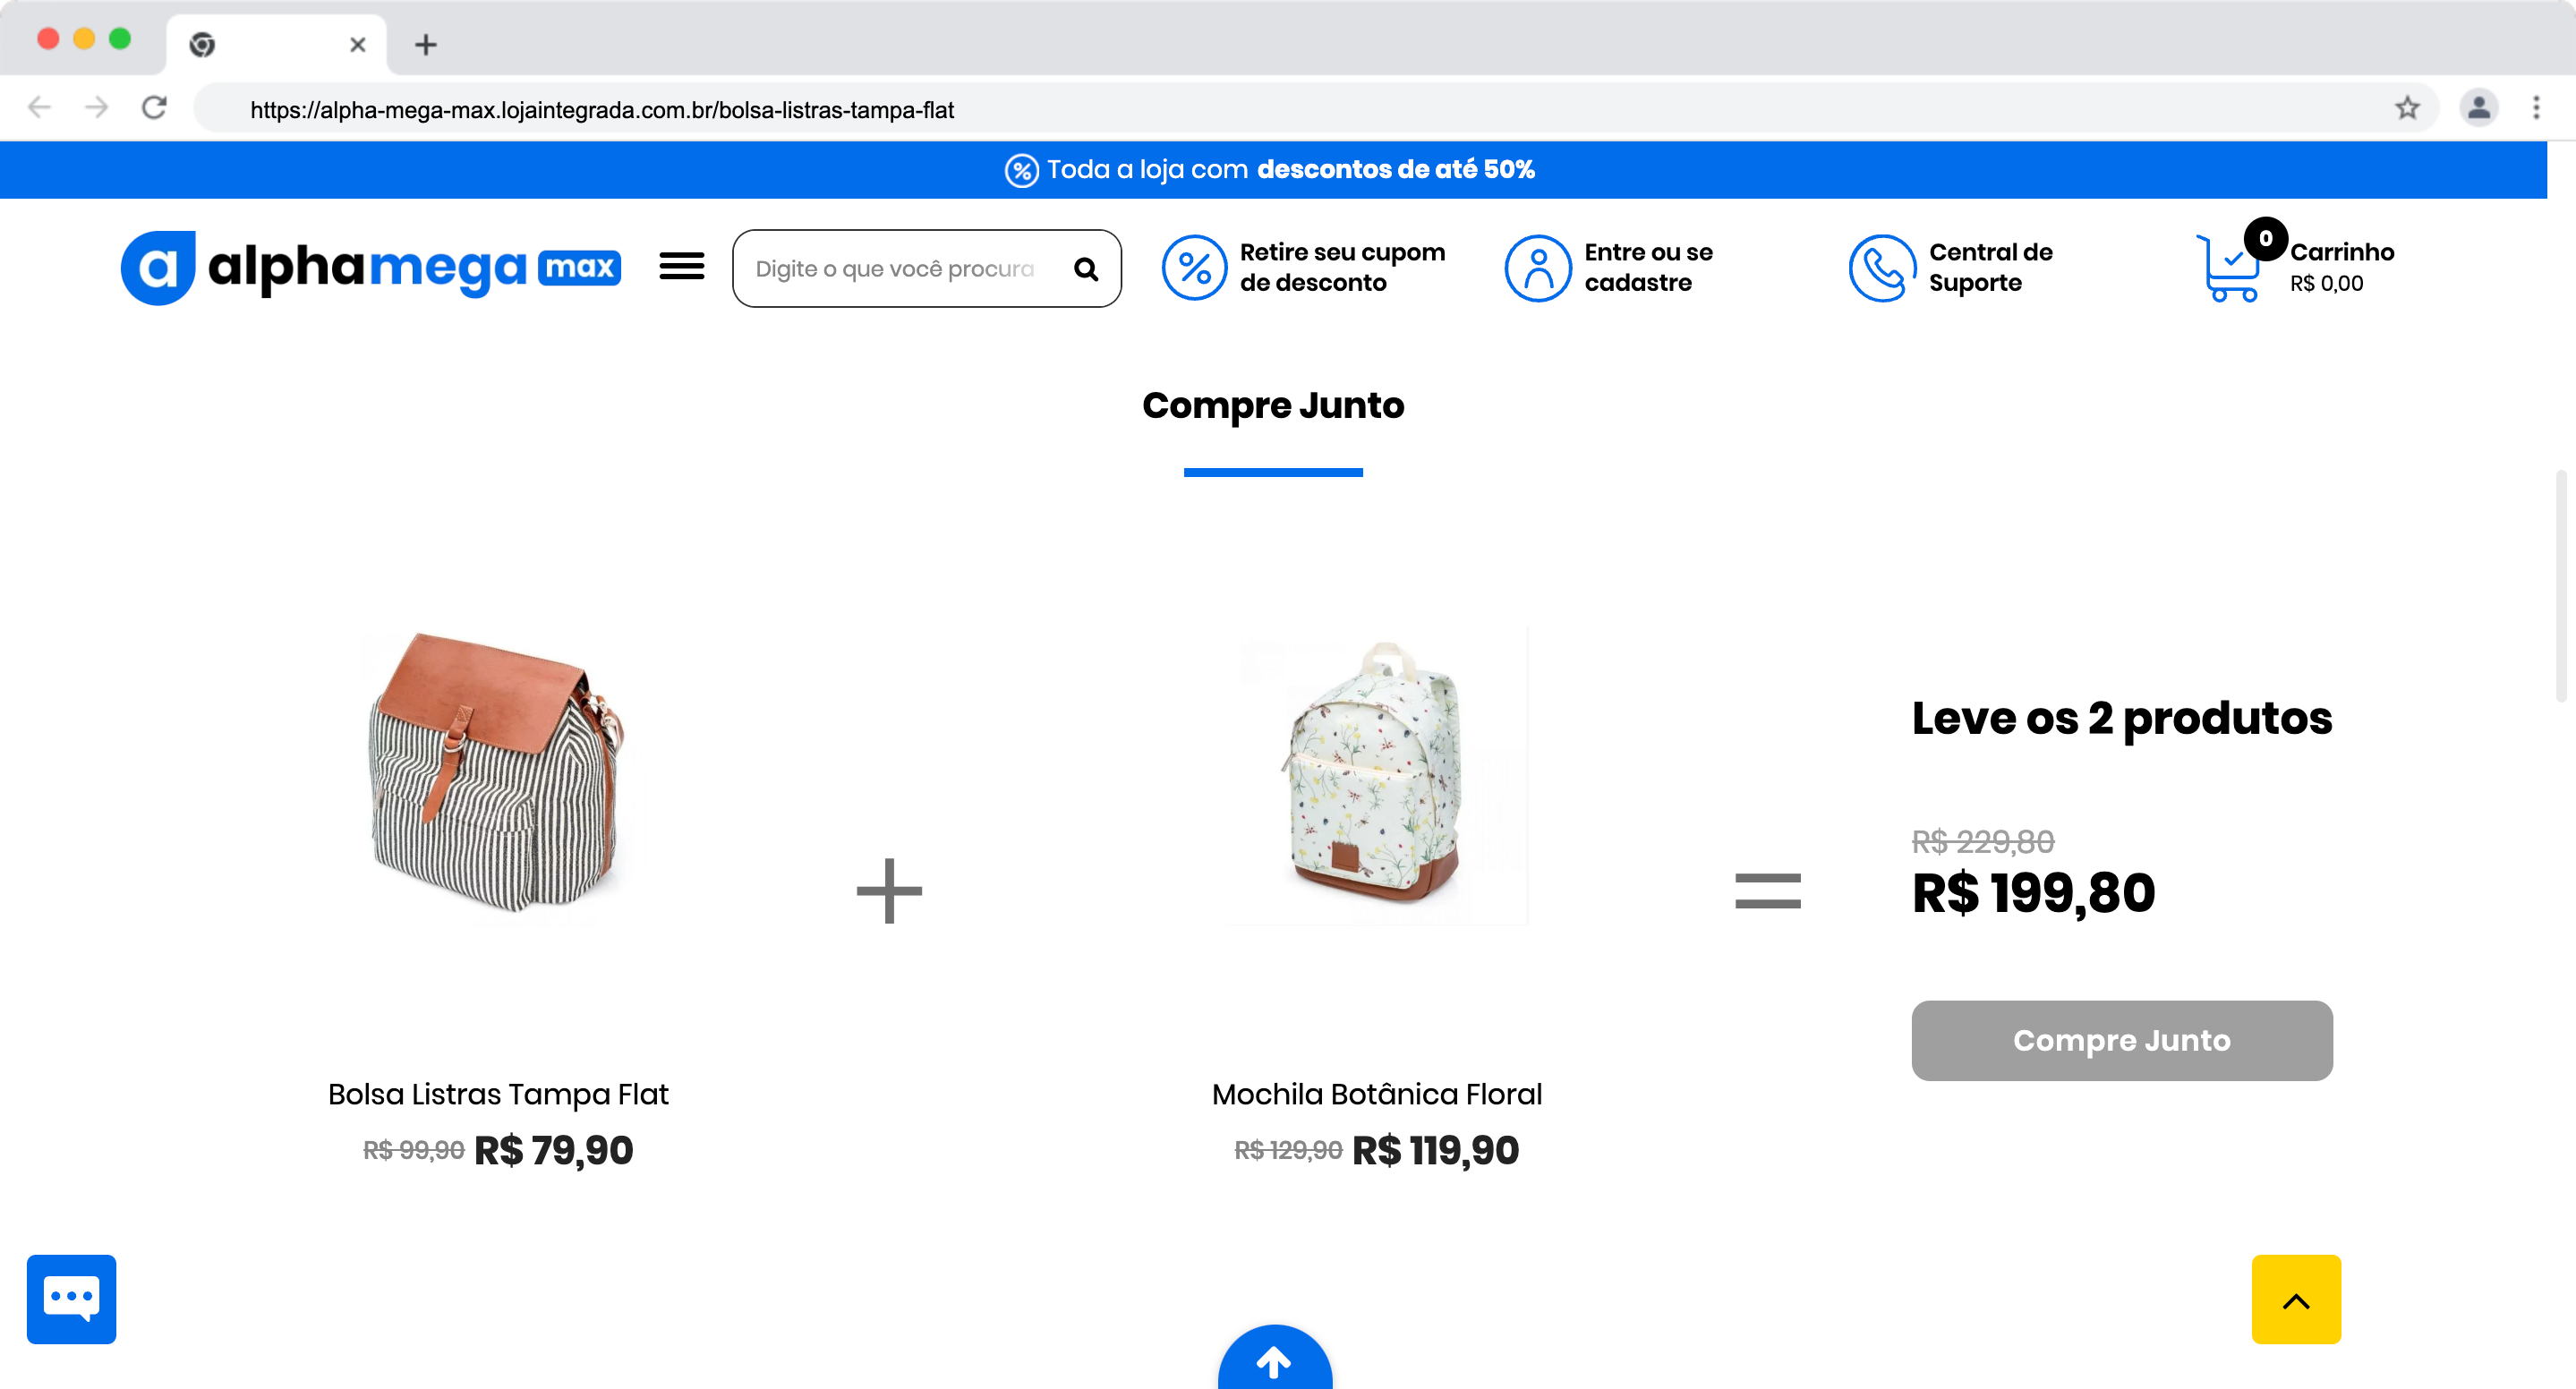Click the search magnifier icon

pyautogui.click(x=1085, y=269)
